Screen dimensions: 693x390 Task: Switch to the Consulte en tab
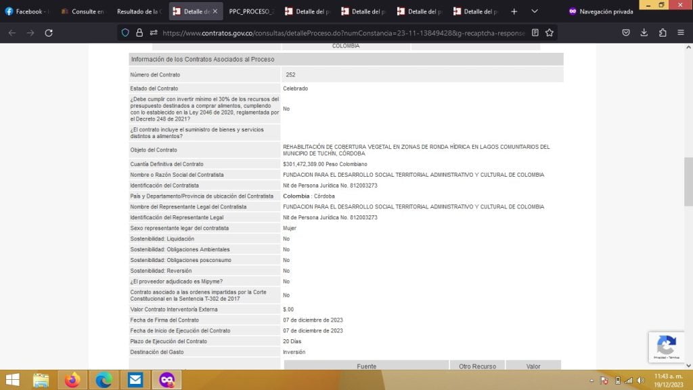pos(83,12)
